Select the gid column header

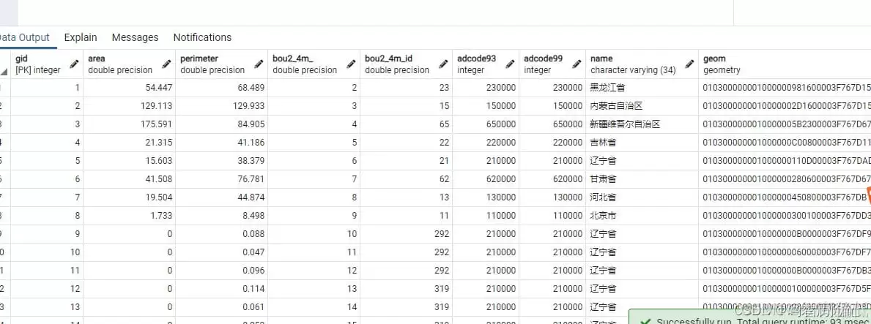click(47, 64)
